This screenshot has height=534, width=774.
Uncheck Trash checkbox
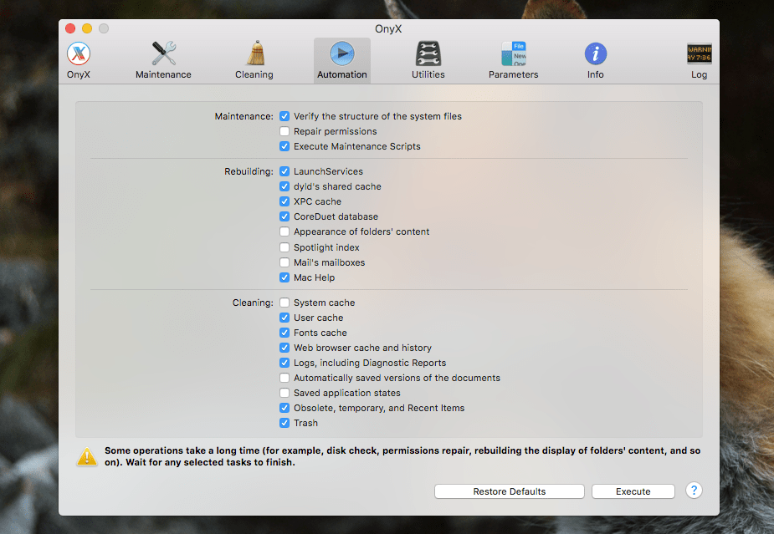pyautogui.click(x=284, y=423)
